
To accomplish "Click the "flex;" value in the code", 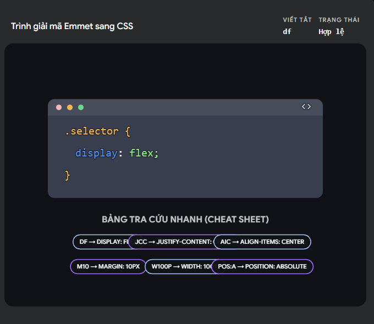I will tap(144, 153).
